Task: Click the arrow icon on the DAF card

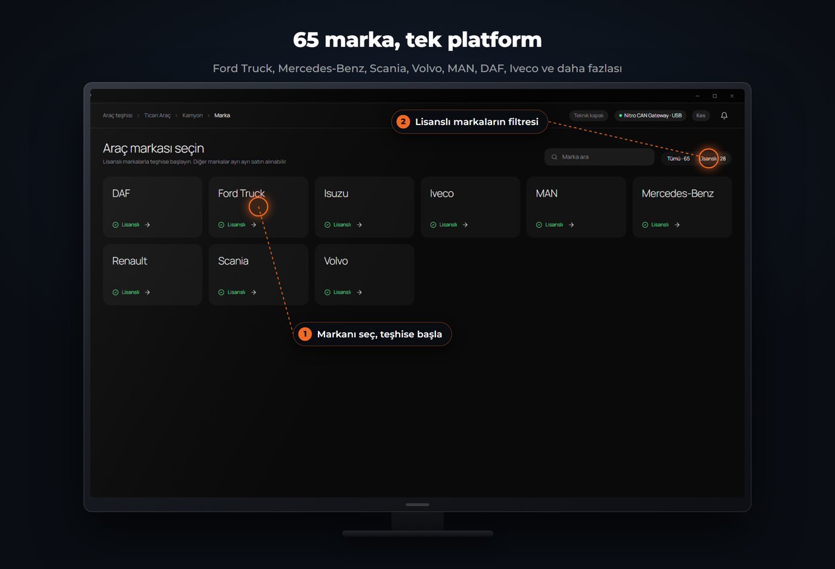Action: 147,225
